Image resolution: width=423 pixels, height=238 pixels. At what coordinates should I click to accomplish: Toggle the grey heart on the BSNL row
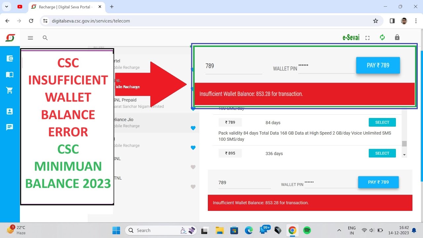pyautogui.click(x=193, y=167)
